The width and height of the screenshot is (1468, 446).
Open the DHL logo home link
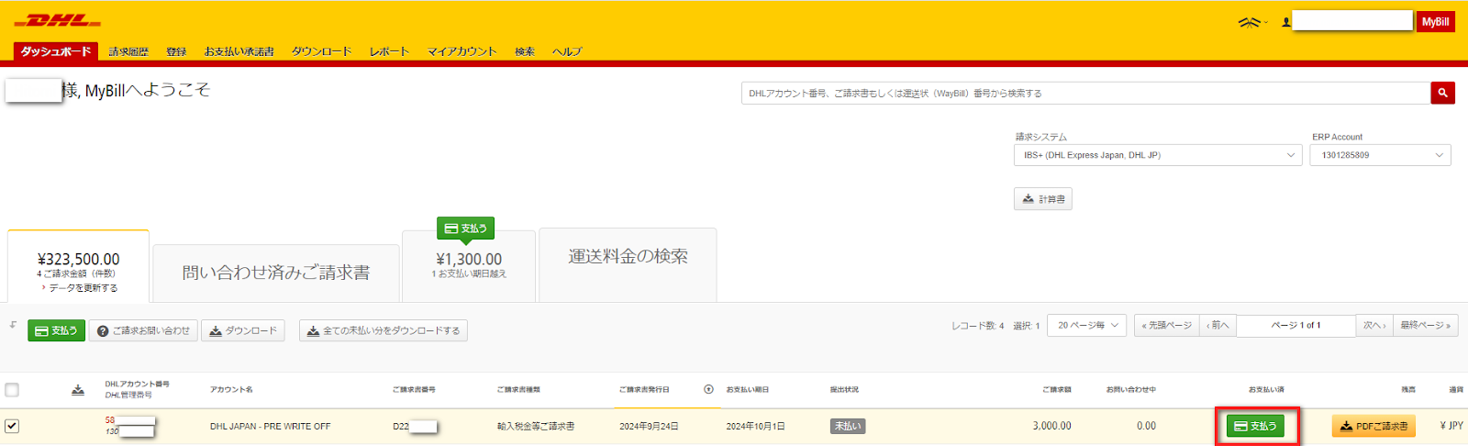pos(57,20)
